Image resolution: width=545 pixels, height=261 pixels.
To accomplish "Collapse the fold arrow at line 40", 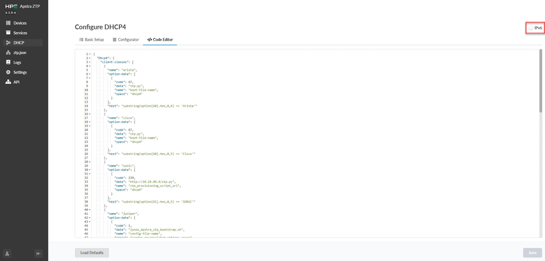I will [90, 210].
